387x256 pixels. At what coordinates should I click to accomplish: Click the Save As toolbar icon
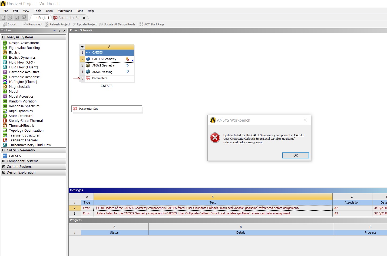click(x=24, y=18)
